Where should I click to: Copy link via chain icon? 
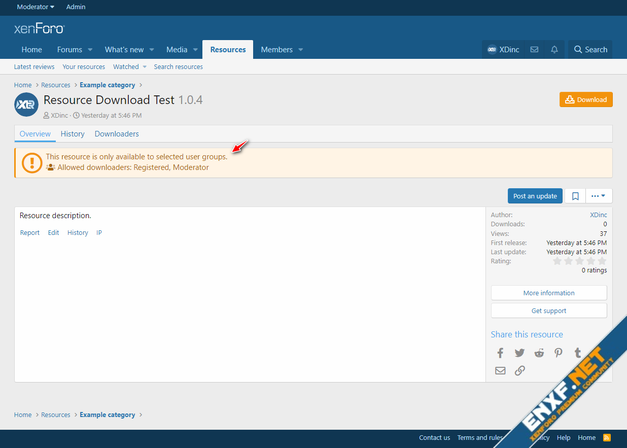pyautogui.click(x=519, y=370)
